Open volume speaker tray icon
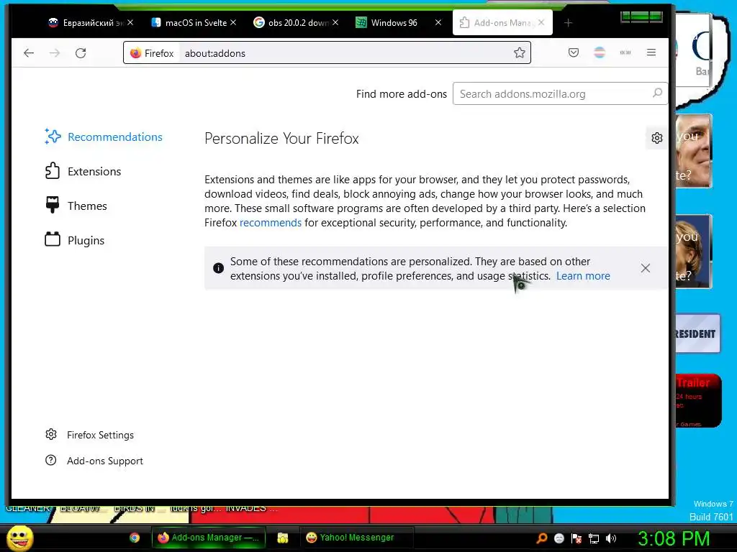This screenshot has width=737, height=552. [x=611, y=538]
